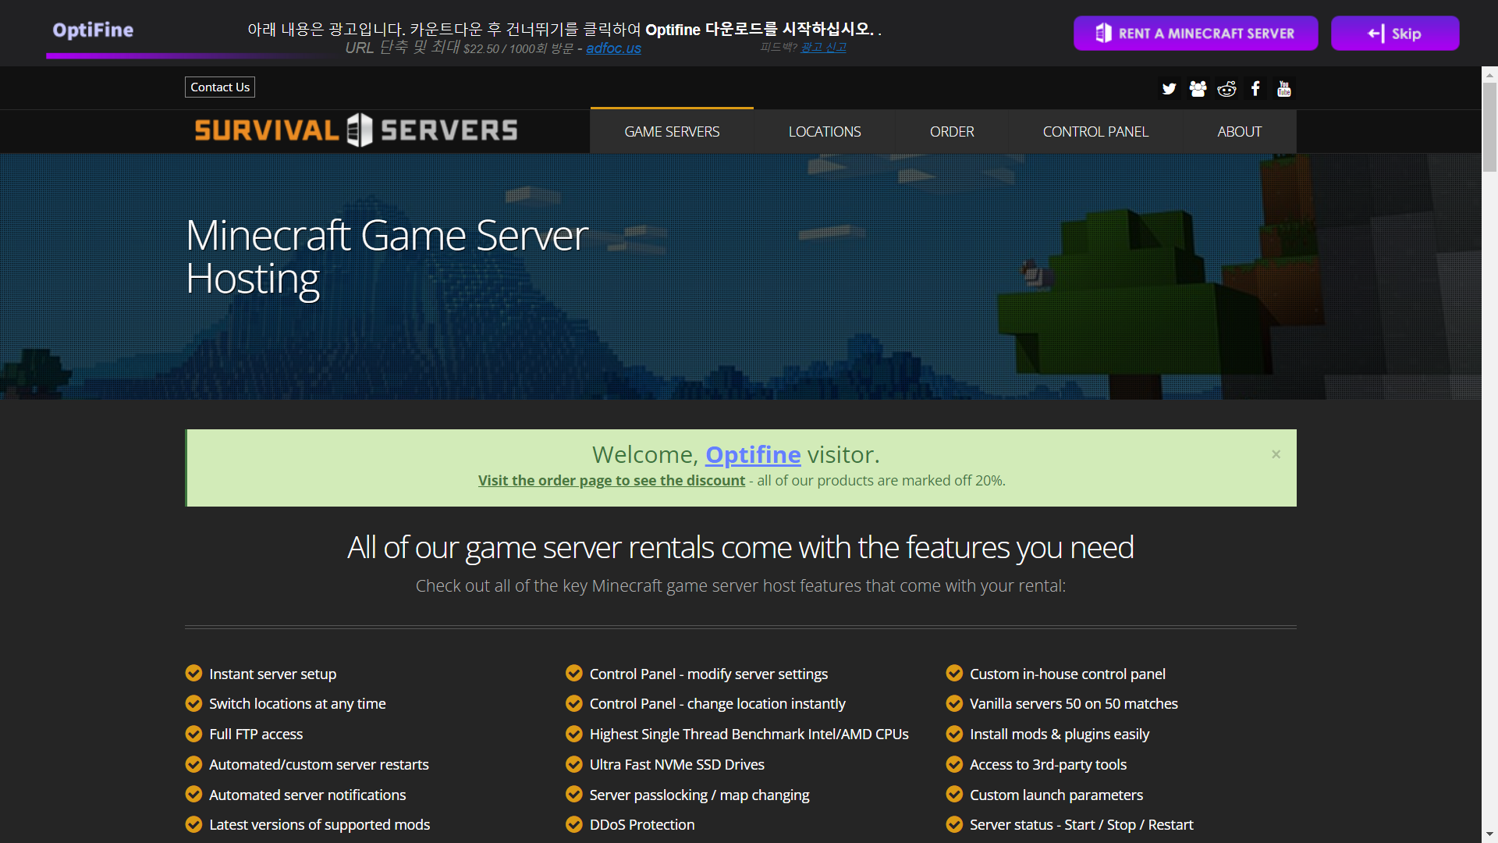Click the Survival Servers logo
This screenshot has height=843, width=1498.
point(356,130)
